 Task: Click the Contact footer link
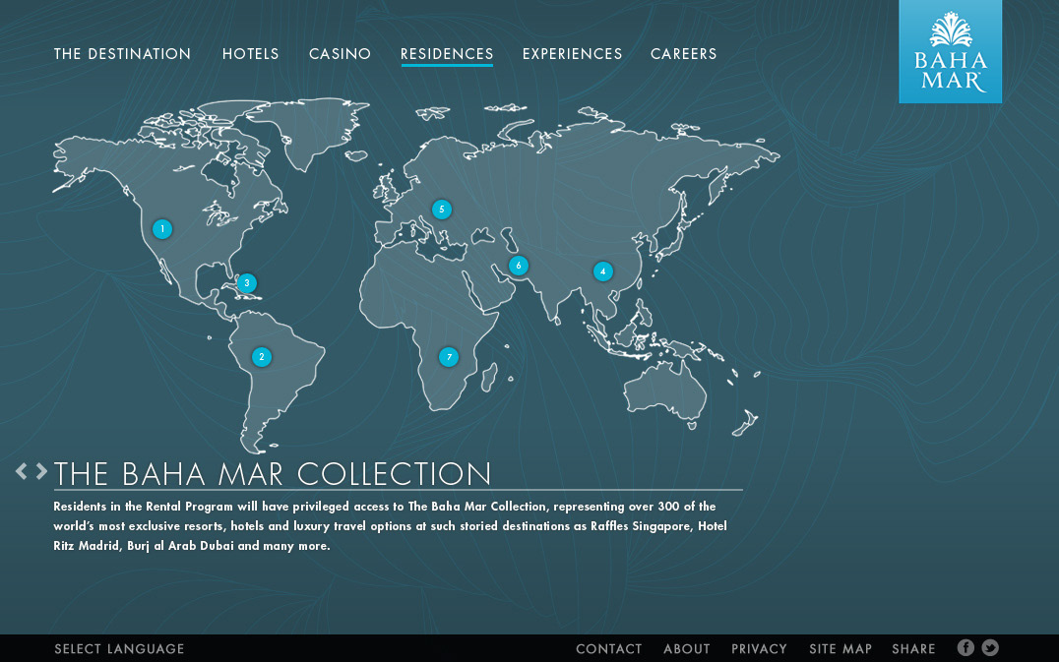tap(608, 648)
